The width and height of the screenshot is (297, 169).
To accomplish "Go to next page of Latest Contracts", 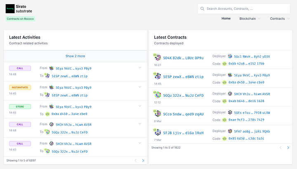I will coord(288,148).
